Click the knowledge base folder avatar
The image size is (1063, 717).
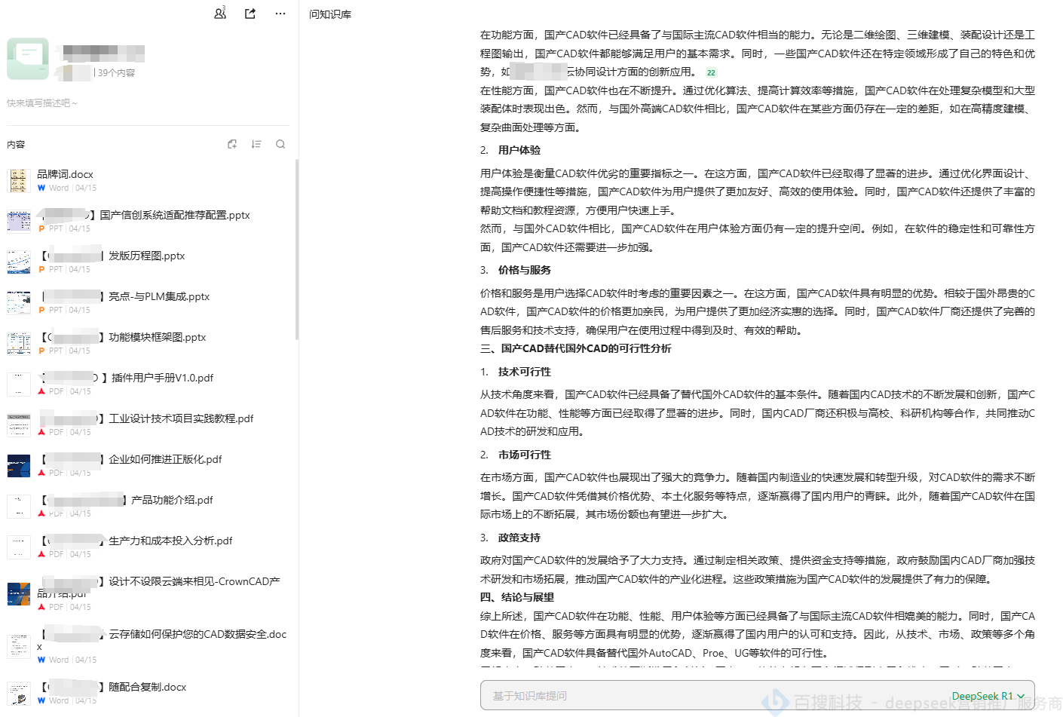(x=28, y=59)
